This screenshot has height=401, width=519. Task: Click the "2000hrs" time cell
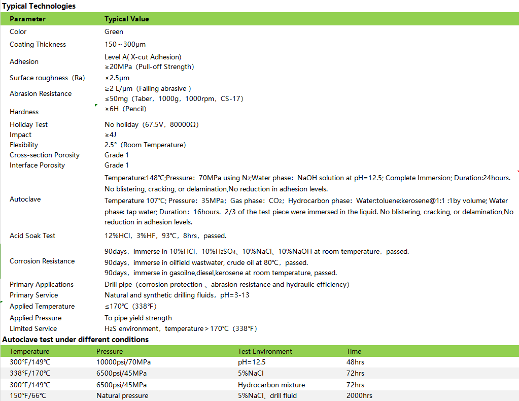click(x=359, y=395)
